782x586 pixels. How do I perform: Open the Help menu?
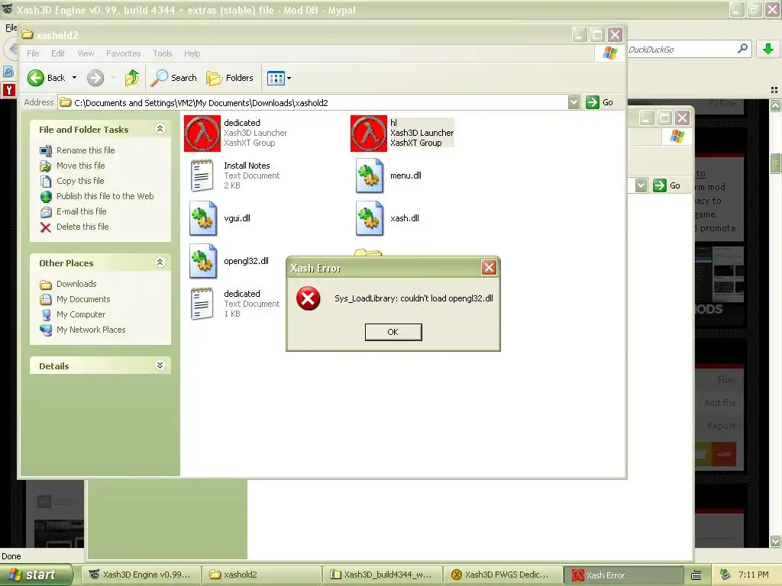[192, 53]
